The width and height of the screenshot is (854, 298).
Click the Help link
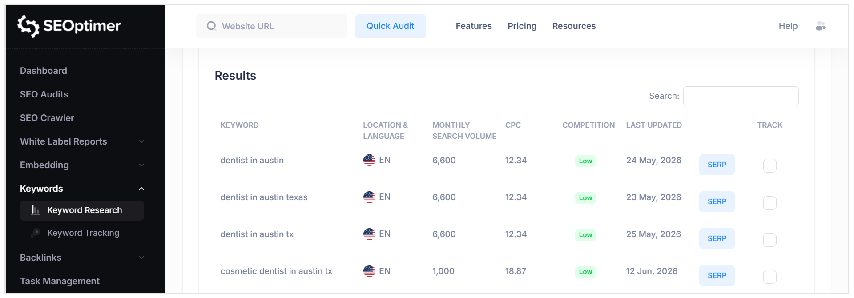point(788,26)
